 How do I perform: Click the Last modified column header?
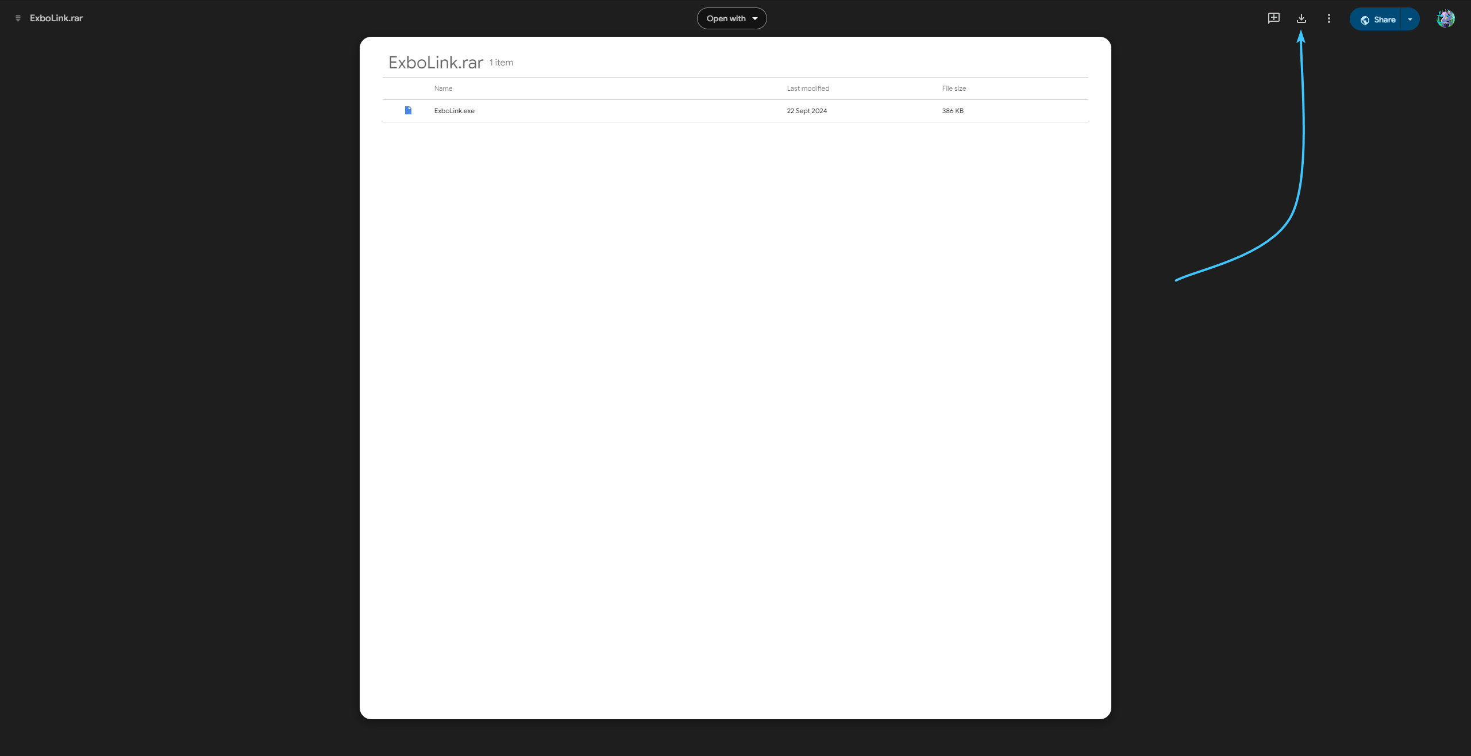(x=808, y=88)
